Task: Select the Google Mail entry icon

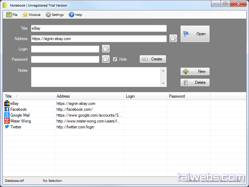Action: [x=7, y=115]
